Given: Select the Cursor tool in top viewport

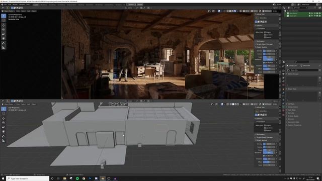Looking at the screenshot, I should pos(4,20).
